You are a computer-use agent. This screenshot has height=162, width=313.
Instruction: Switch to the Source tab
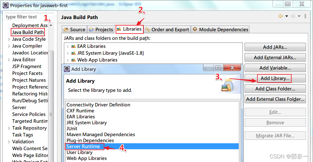point(74,29)
